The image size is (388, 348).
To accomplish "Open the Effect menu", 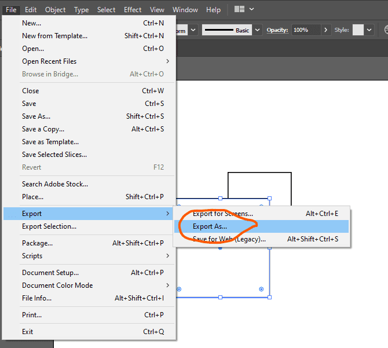I will pyautogui.click(x=133, y=10).
